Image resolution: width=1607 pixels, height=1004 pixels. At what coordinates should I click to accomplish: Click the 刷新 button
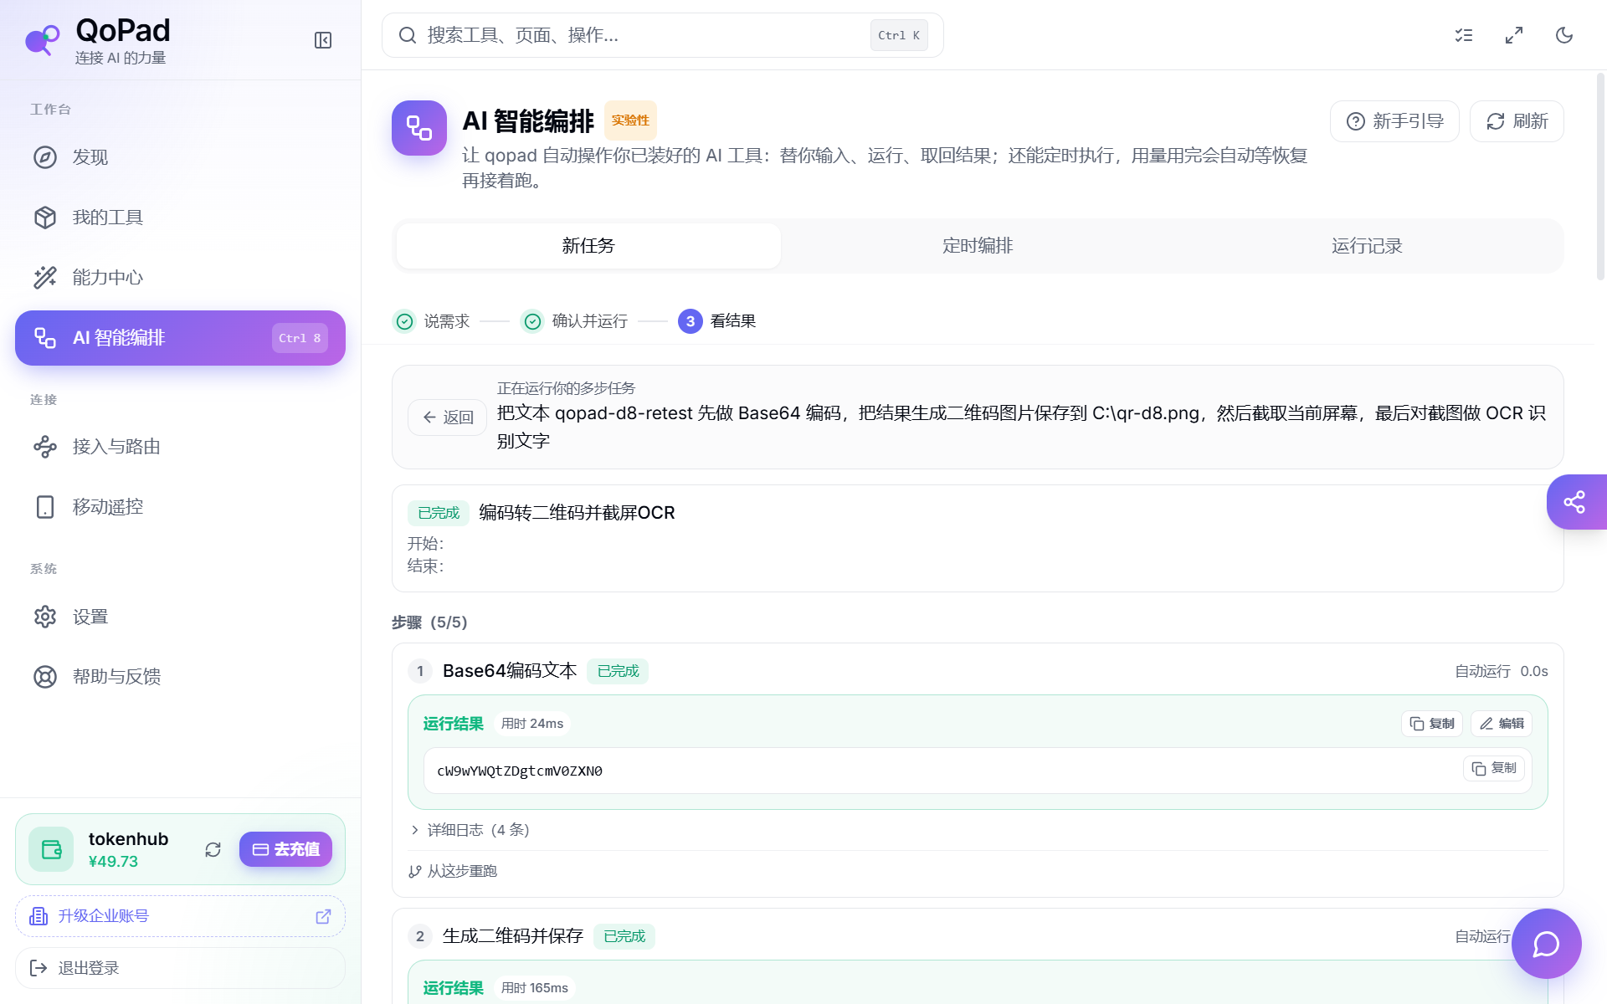[1517, 121]
